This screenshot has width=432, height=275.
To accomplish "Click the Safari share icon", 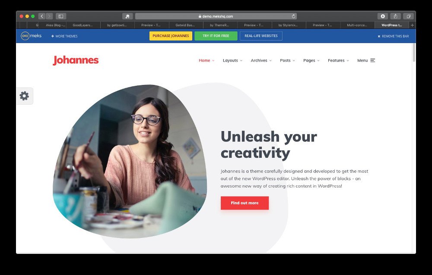I will [395, 16].
